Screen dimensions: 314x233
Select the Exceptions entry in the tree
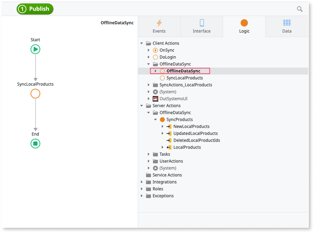coord(163,196)
